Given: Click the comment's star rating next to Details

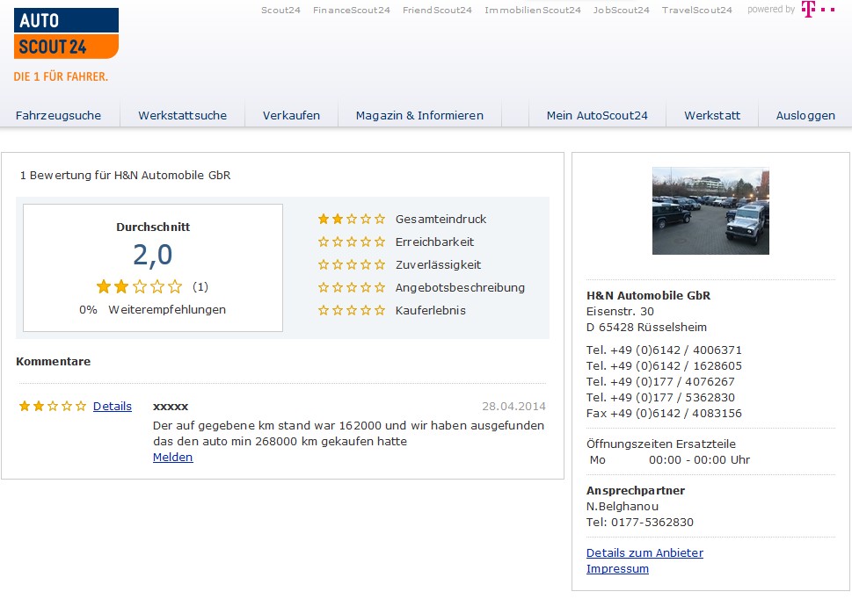Looking at the screenshot, I should tap(53, 407).
